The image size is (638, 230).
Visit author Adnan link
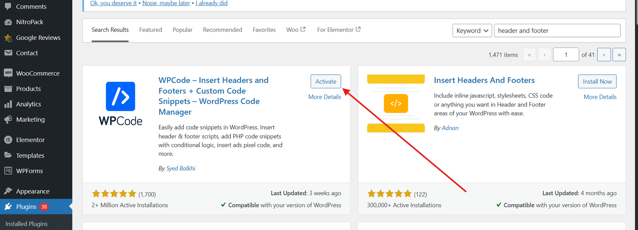pyautogui.click(x=450, y=128)
